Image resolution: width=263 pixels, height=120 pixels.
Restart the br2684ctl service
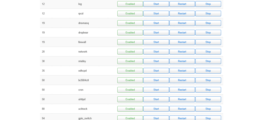pyautogui.click(x=182, y=80)
